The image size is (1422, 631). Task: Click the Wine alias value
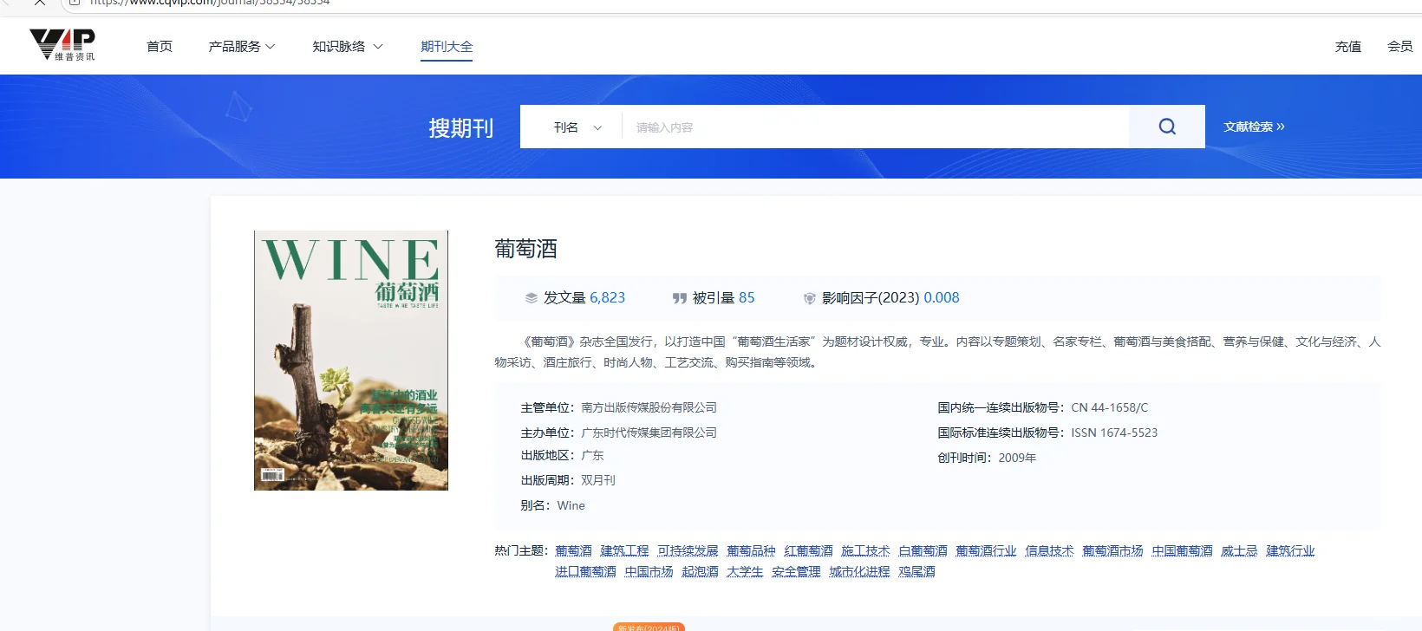pos(571,505)
